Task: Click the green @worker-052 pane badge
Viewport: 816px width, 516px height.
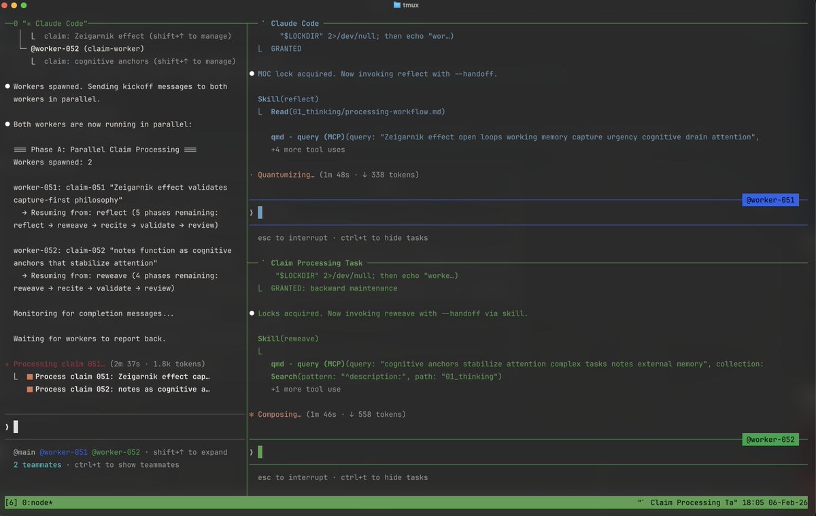Action: click(x=770, y=440)
